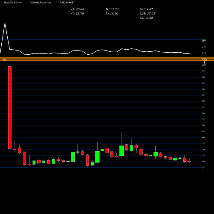Click the 25 price axis label

click(x=203, y=155)
